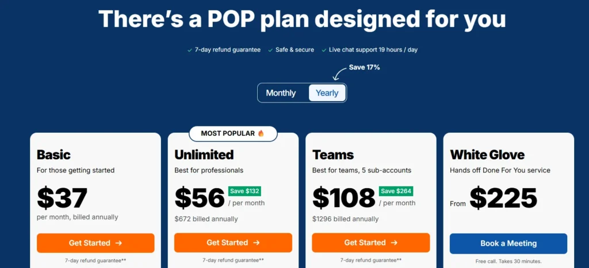Click the fire icon on Most Popular badge
Screen dimensions: 589x268
[261, 133]
